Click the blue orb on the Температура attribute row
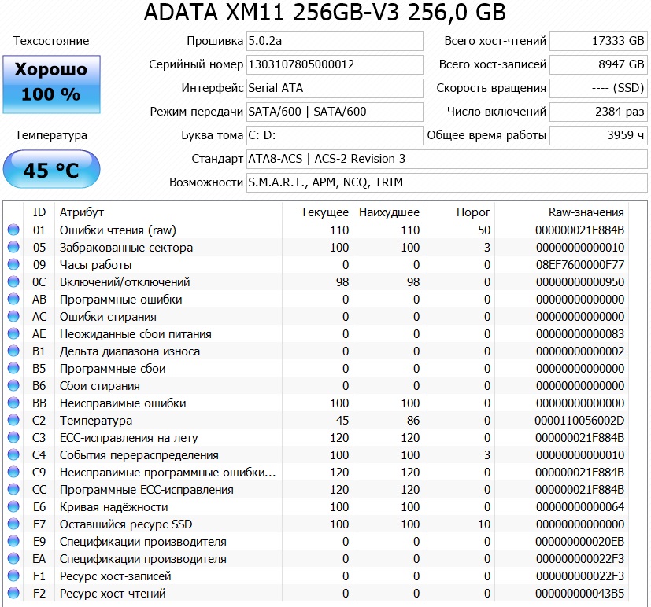This screenshot has width=651, height=607. [x=13, y=421]
